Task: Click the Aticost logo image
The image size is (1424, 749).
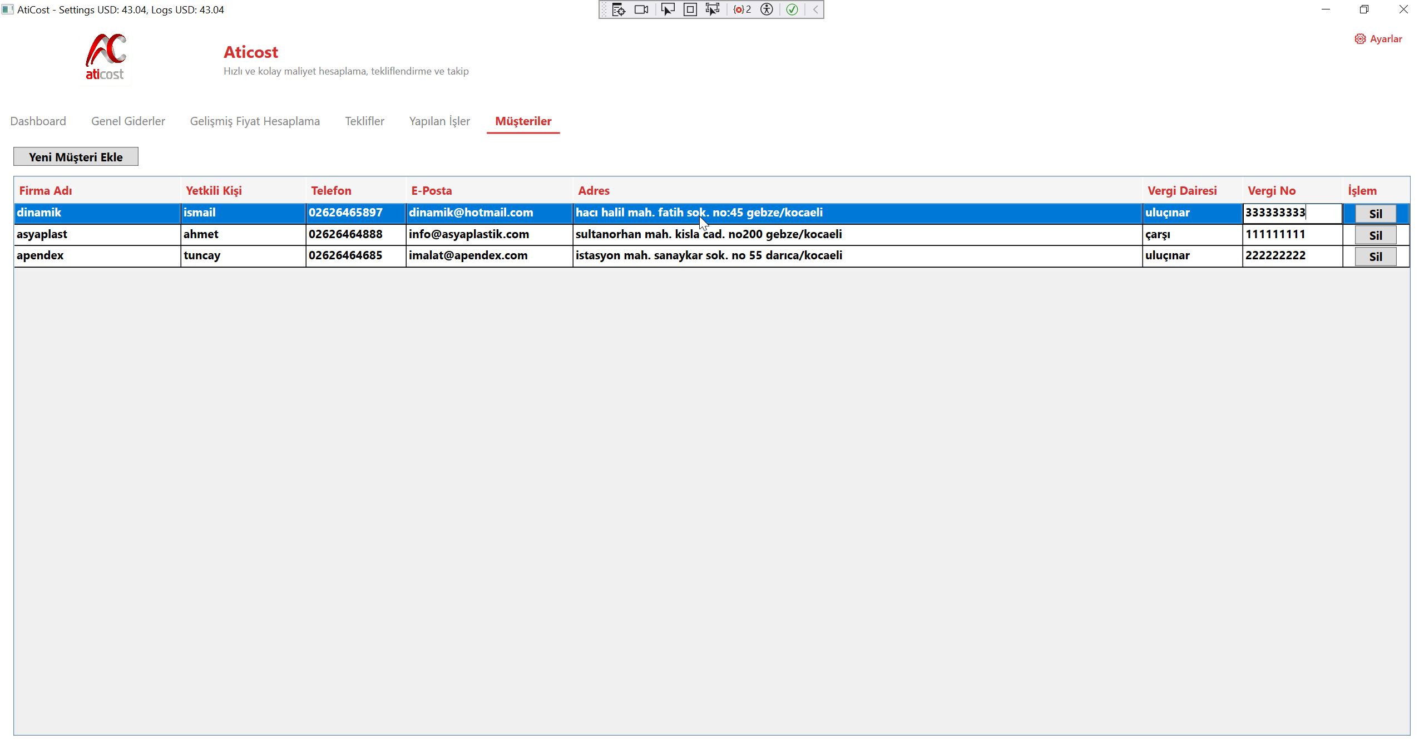Action: click(x=106, y=57)
